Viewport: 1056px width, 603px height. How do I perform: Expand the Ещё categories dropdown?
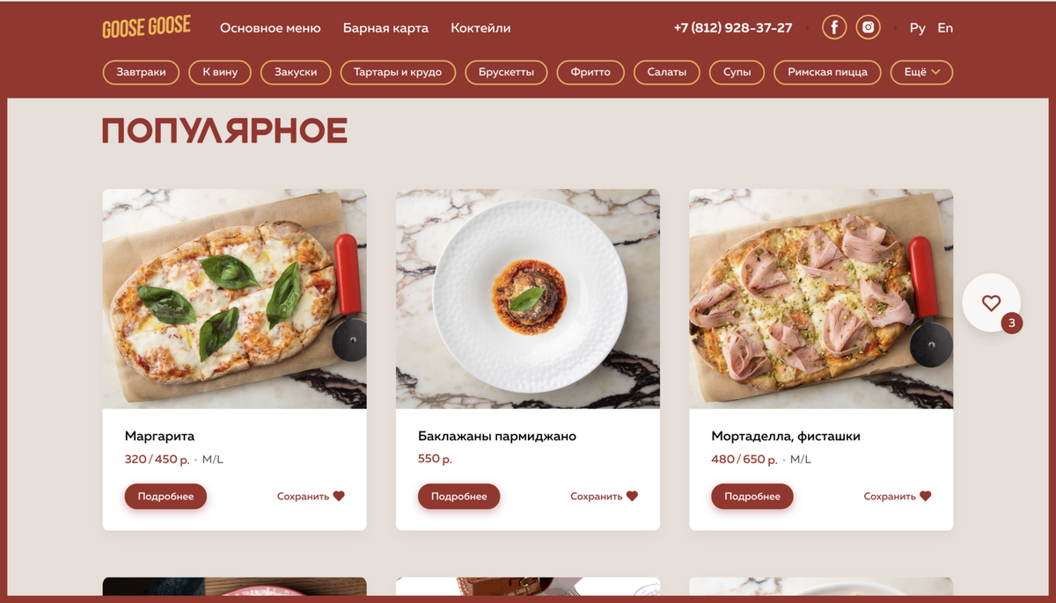[921, 72]
